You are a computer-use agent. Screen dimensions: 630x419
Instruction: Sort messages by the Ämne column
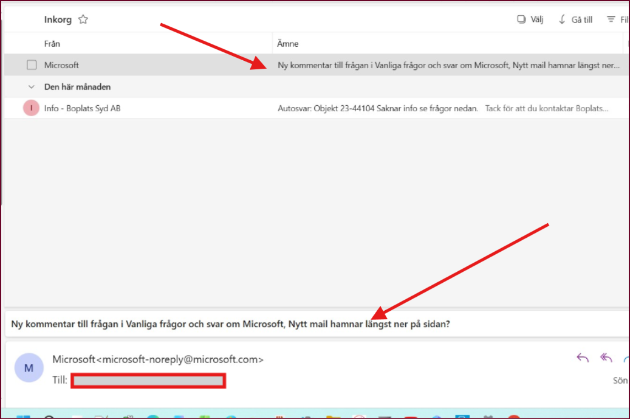(x=288, y=43)
